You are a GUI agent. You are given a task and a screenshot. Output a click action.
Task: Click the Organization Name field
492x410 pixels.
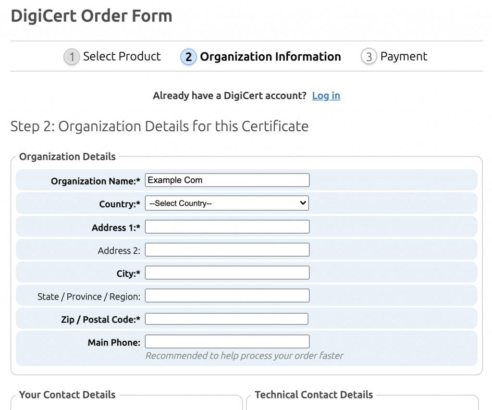tap(227, 180)
